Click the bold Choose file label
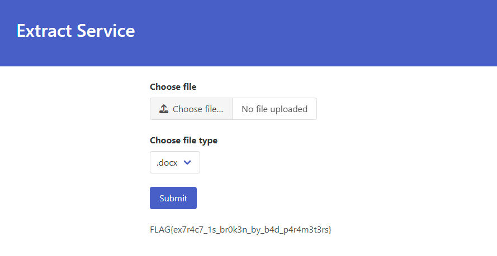This screenshot has height=256, width=497. coord(173,87)
